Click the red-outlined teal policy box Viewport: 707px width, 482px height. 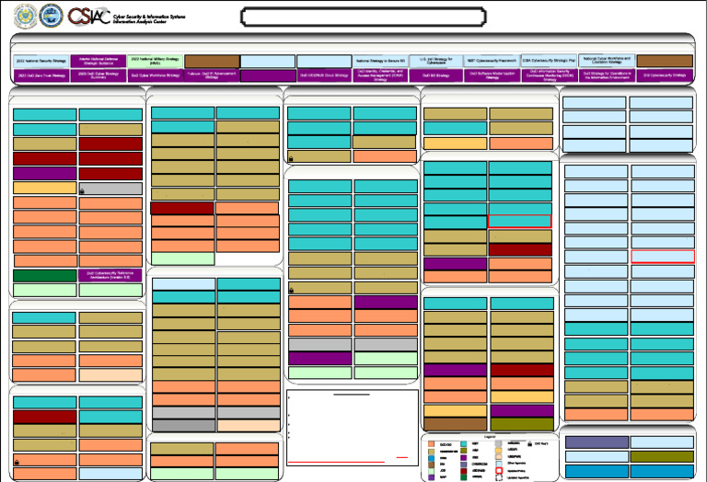click(520, 221)
